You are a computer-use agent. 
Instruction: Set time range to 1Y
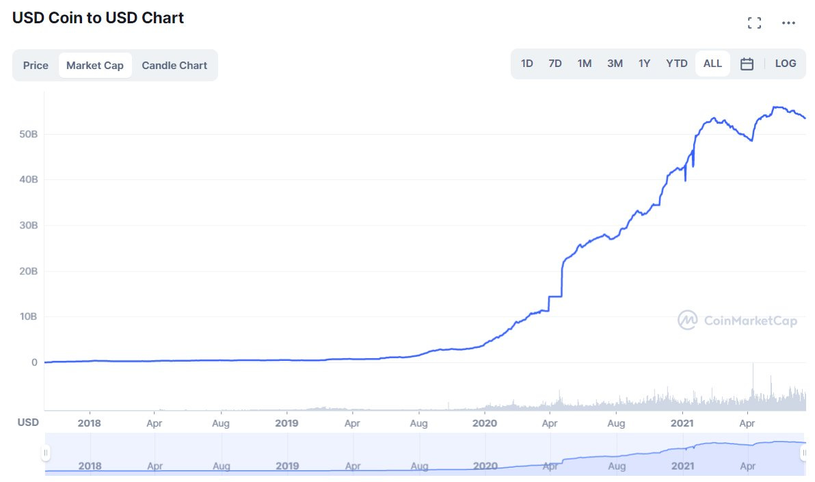(x=645, y=64)
